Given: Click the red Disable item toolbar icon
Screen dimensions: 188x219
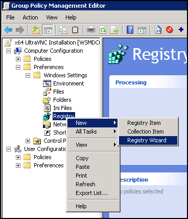Looking at the screenshot, I should pos(170,30).
